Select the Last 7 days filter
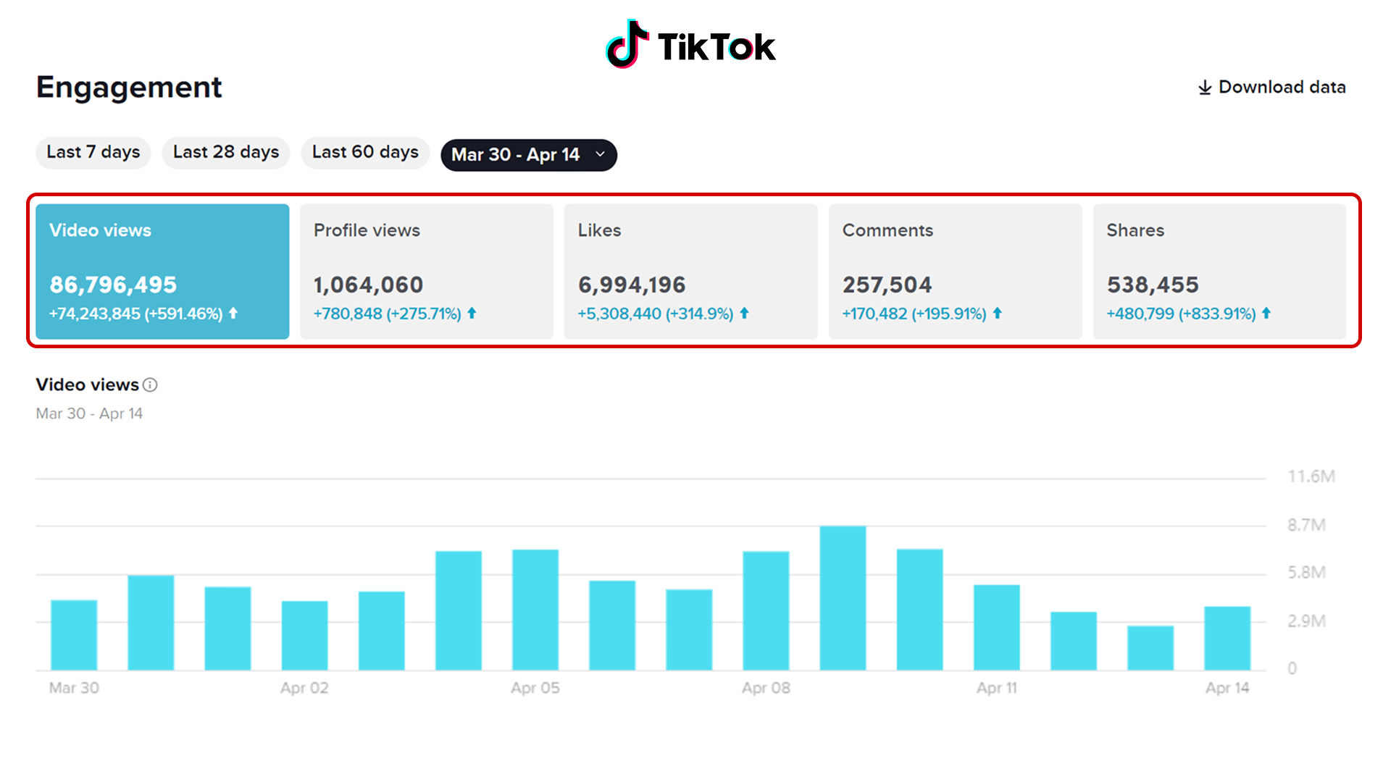The height and width of the screenshot is (782, 1391). point(93,153)
